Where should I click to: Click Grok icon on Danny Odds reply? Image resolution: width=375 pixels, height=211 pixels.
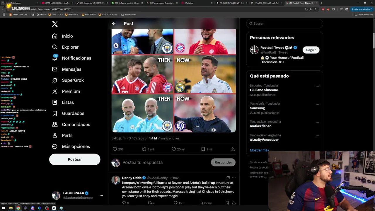coord(228,178)
